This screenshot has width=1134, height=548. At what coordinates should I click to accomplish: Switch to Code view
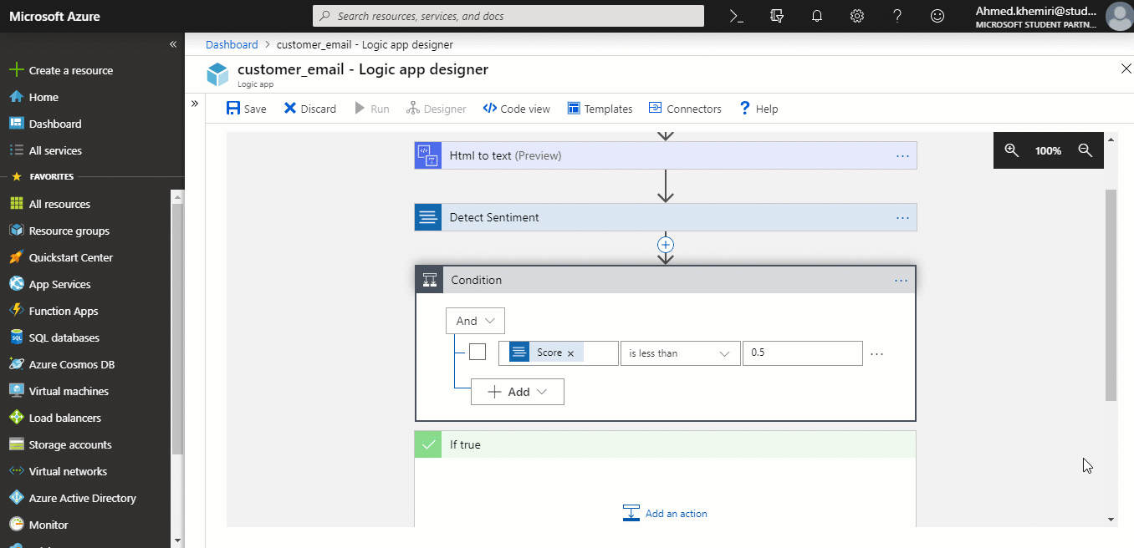click(x=517, y=109)
